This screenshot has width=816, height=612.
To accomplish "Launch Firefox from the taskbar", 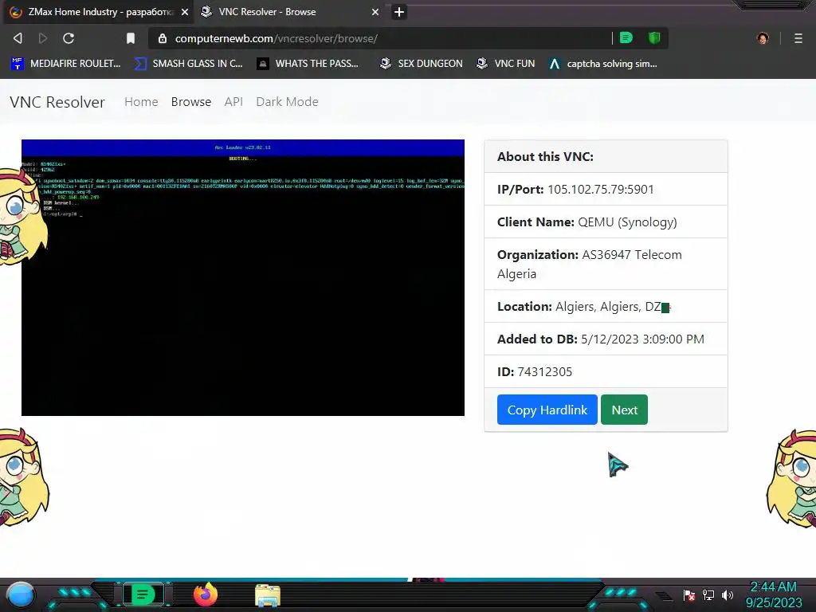I will 206,594.
